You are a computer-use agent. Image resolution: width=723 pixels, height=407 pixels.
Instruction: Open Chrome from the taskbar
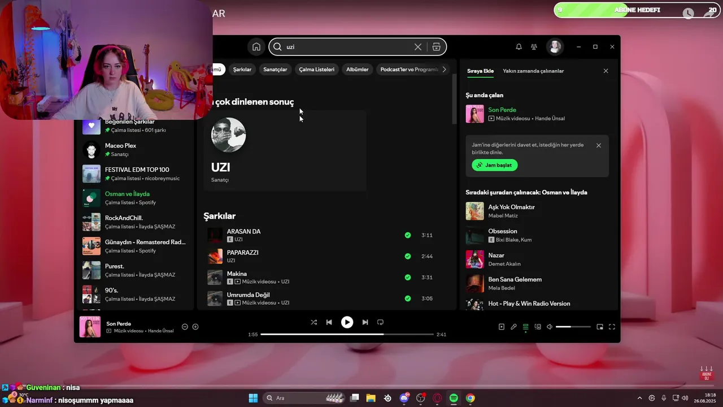point(470,398)
